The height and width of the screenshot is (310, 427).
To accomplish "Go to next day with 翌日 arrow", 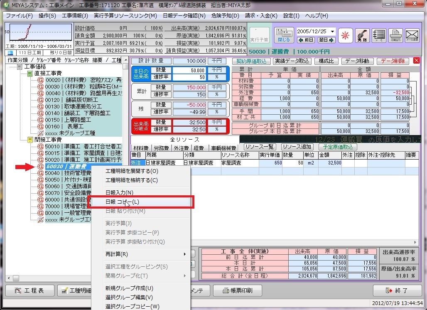I will tap(326, 40).
